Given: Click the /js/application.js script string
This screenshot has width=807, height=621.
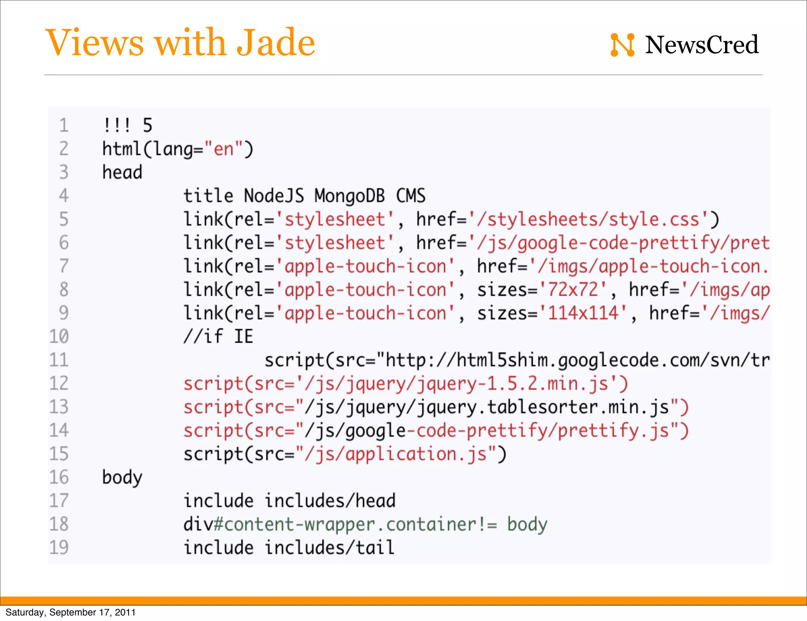Looking at the screenshot, I should point(396,454).
